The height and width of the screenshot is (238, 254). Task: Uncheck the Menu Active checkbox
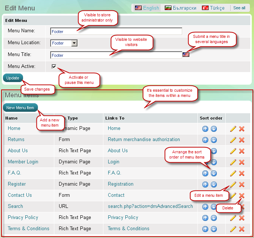tap(54, 67)
